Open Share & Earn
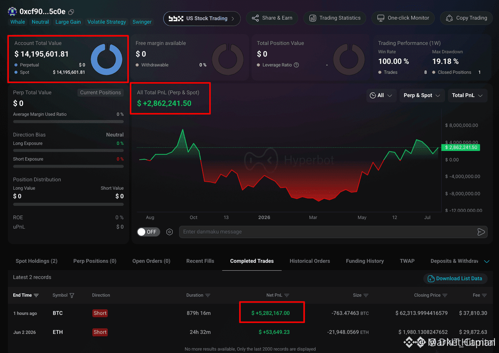 pyautogui.click(x=272, y=18)
